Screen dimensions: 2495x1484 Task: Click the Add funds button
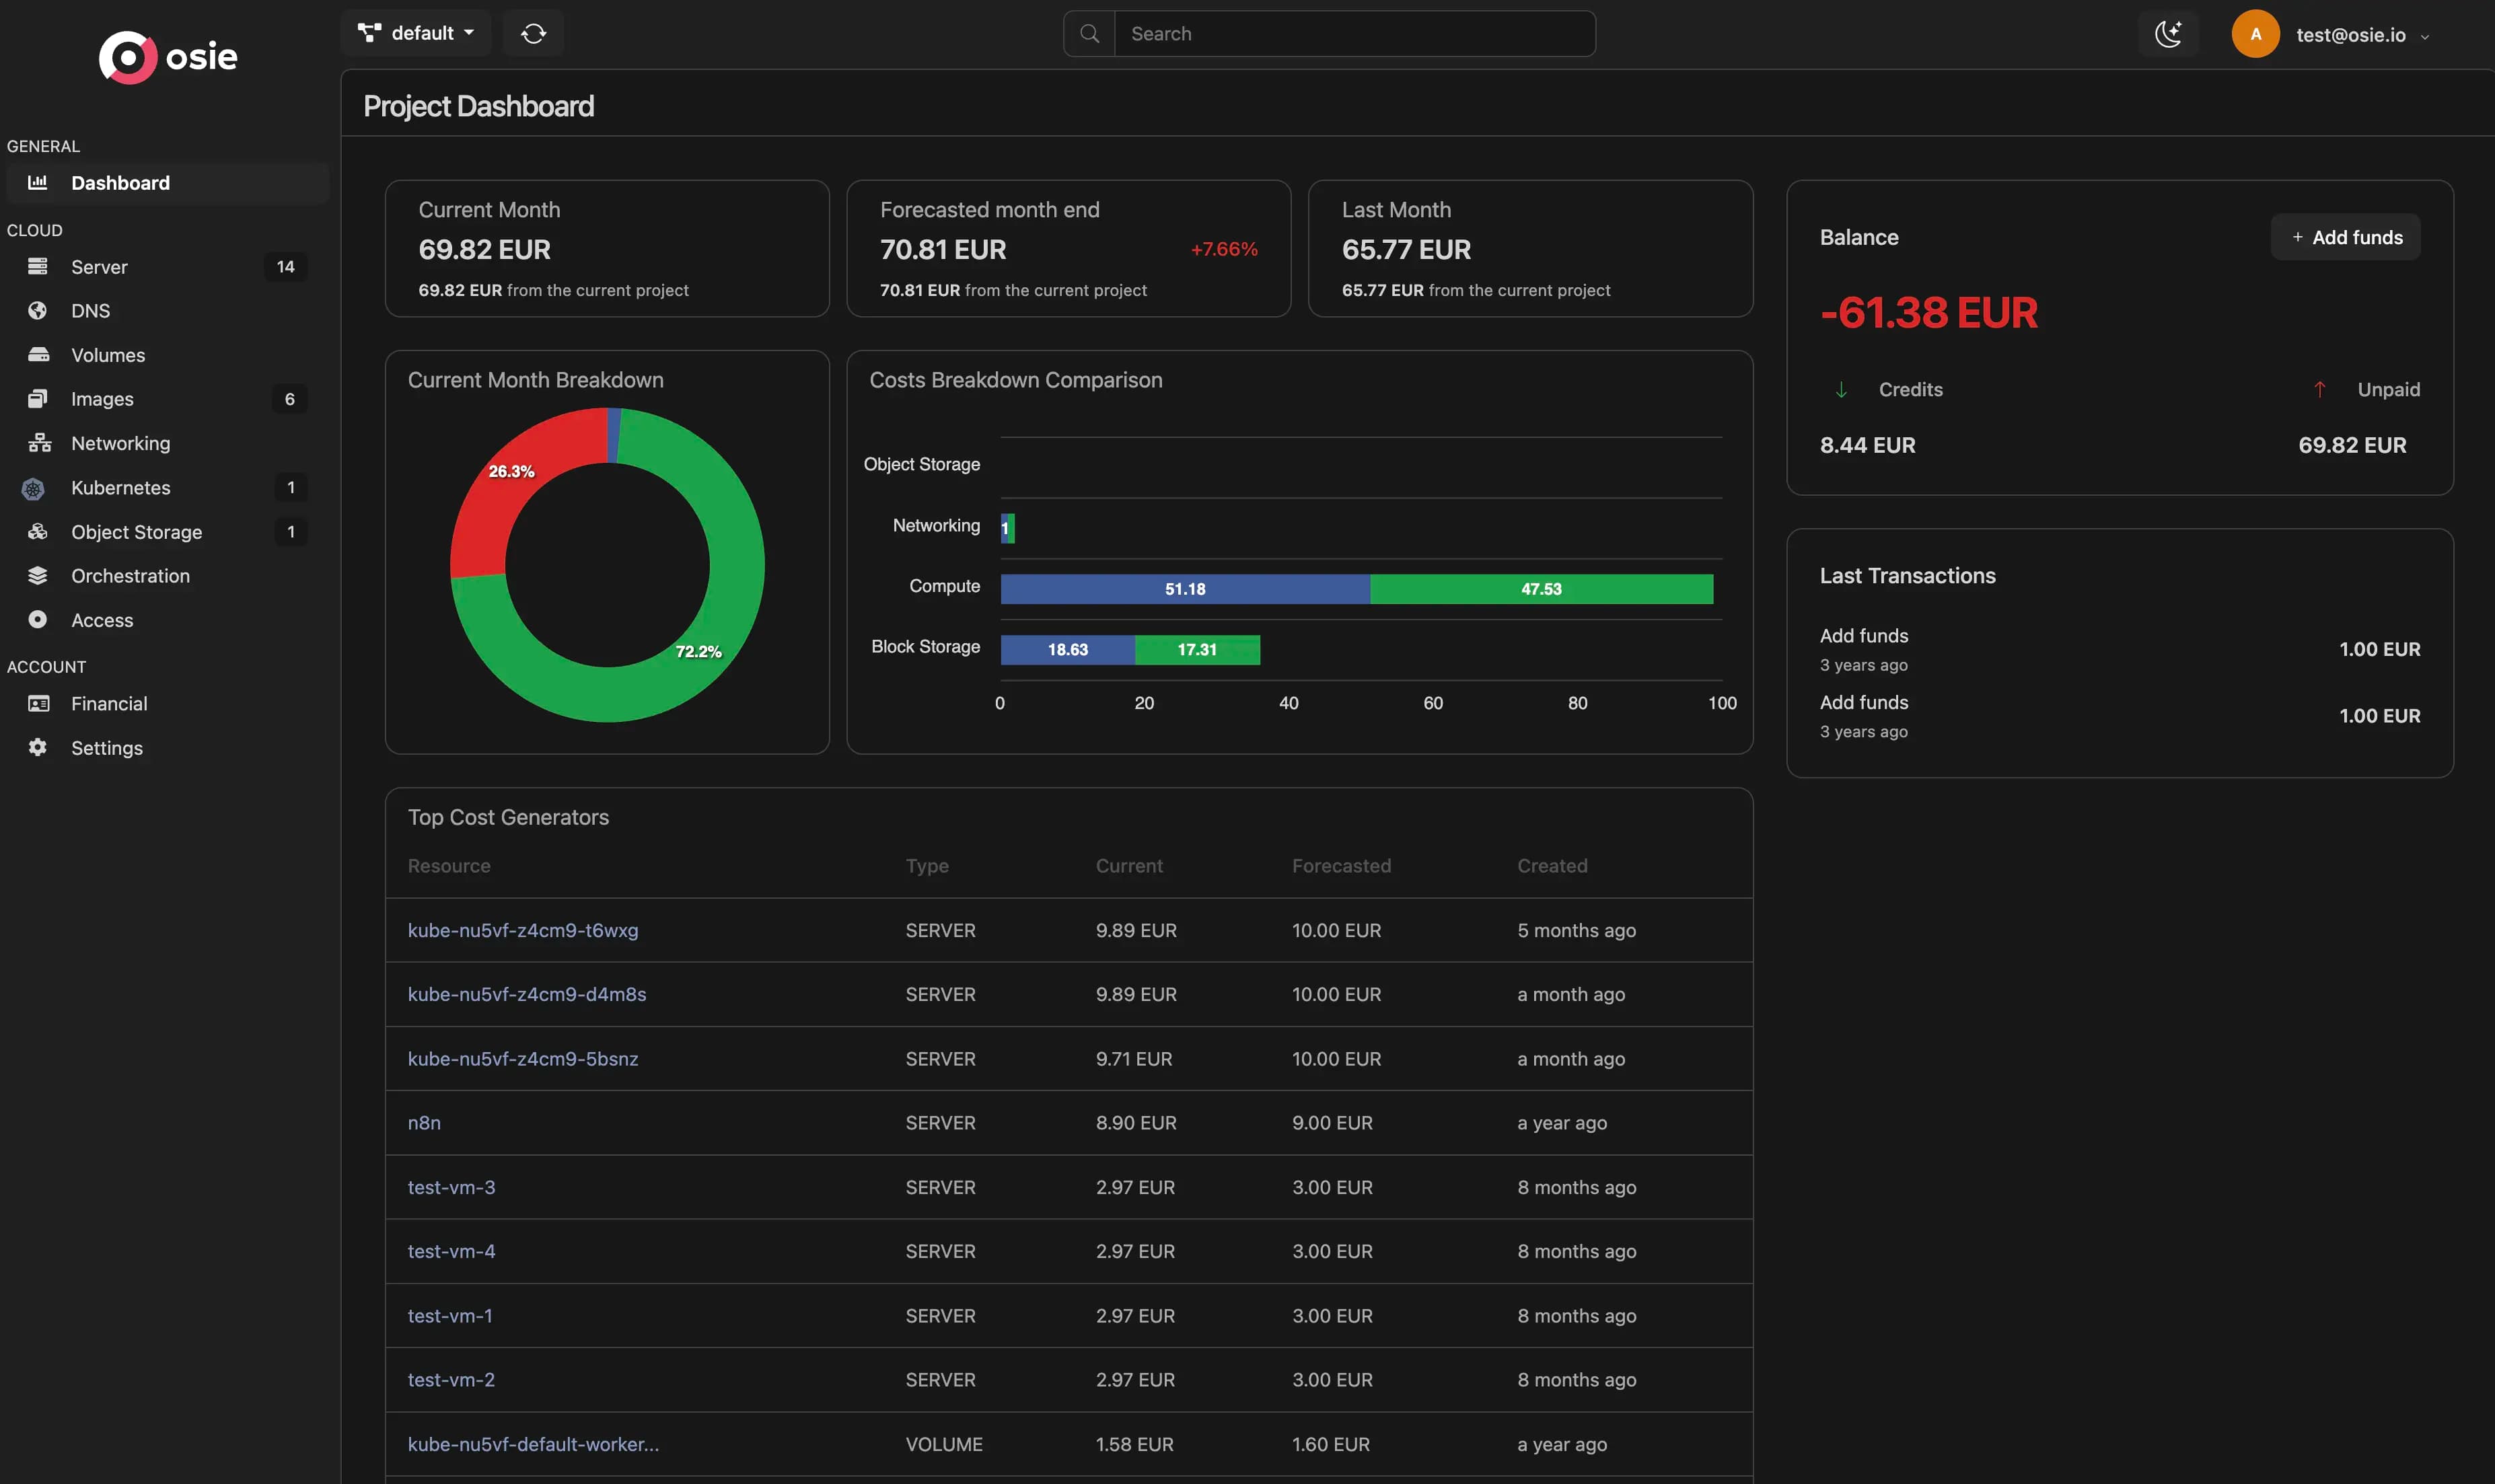(x=2344, y=236)
